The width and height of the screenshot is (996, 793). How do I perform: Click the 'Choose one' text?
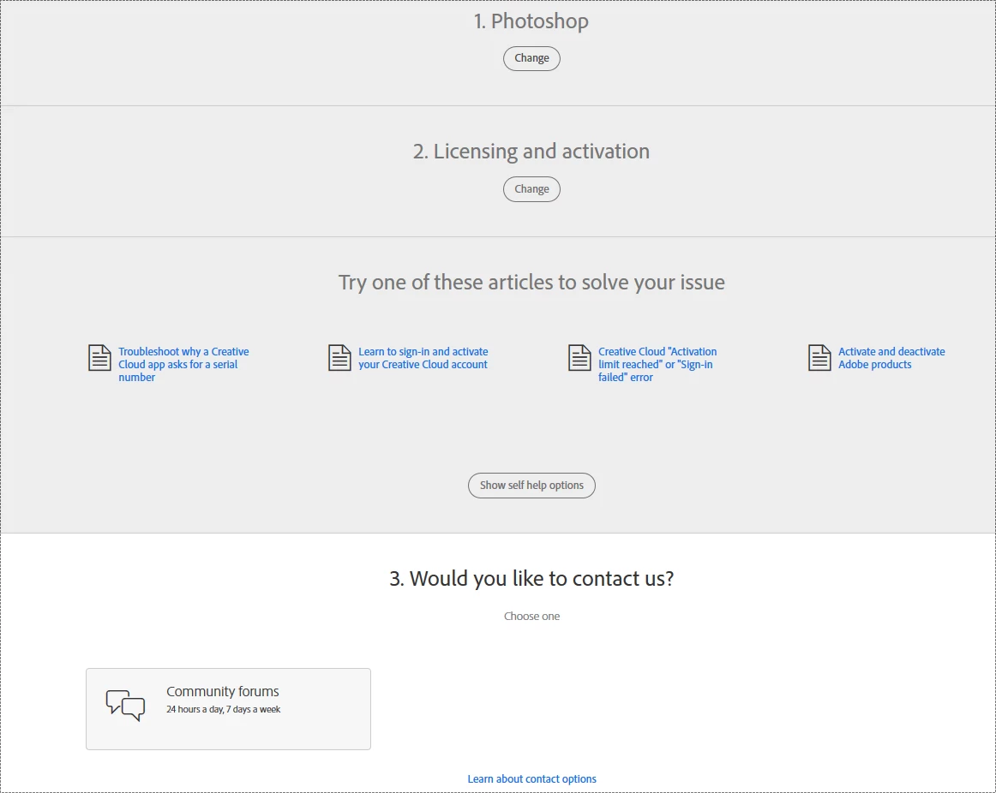[531, 616]
